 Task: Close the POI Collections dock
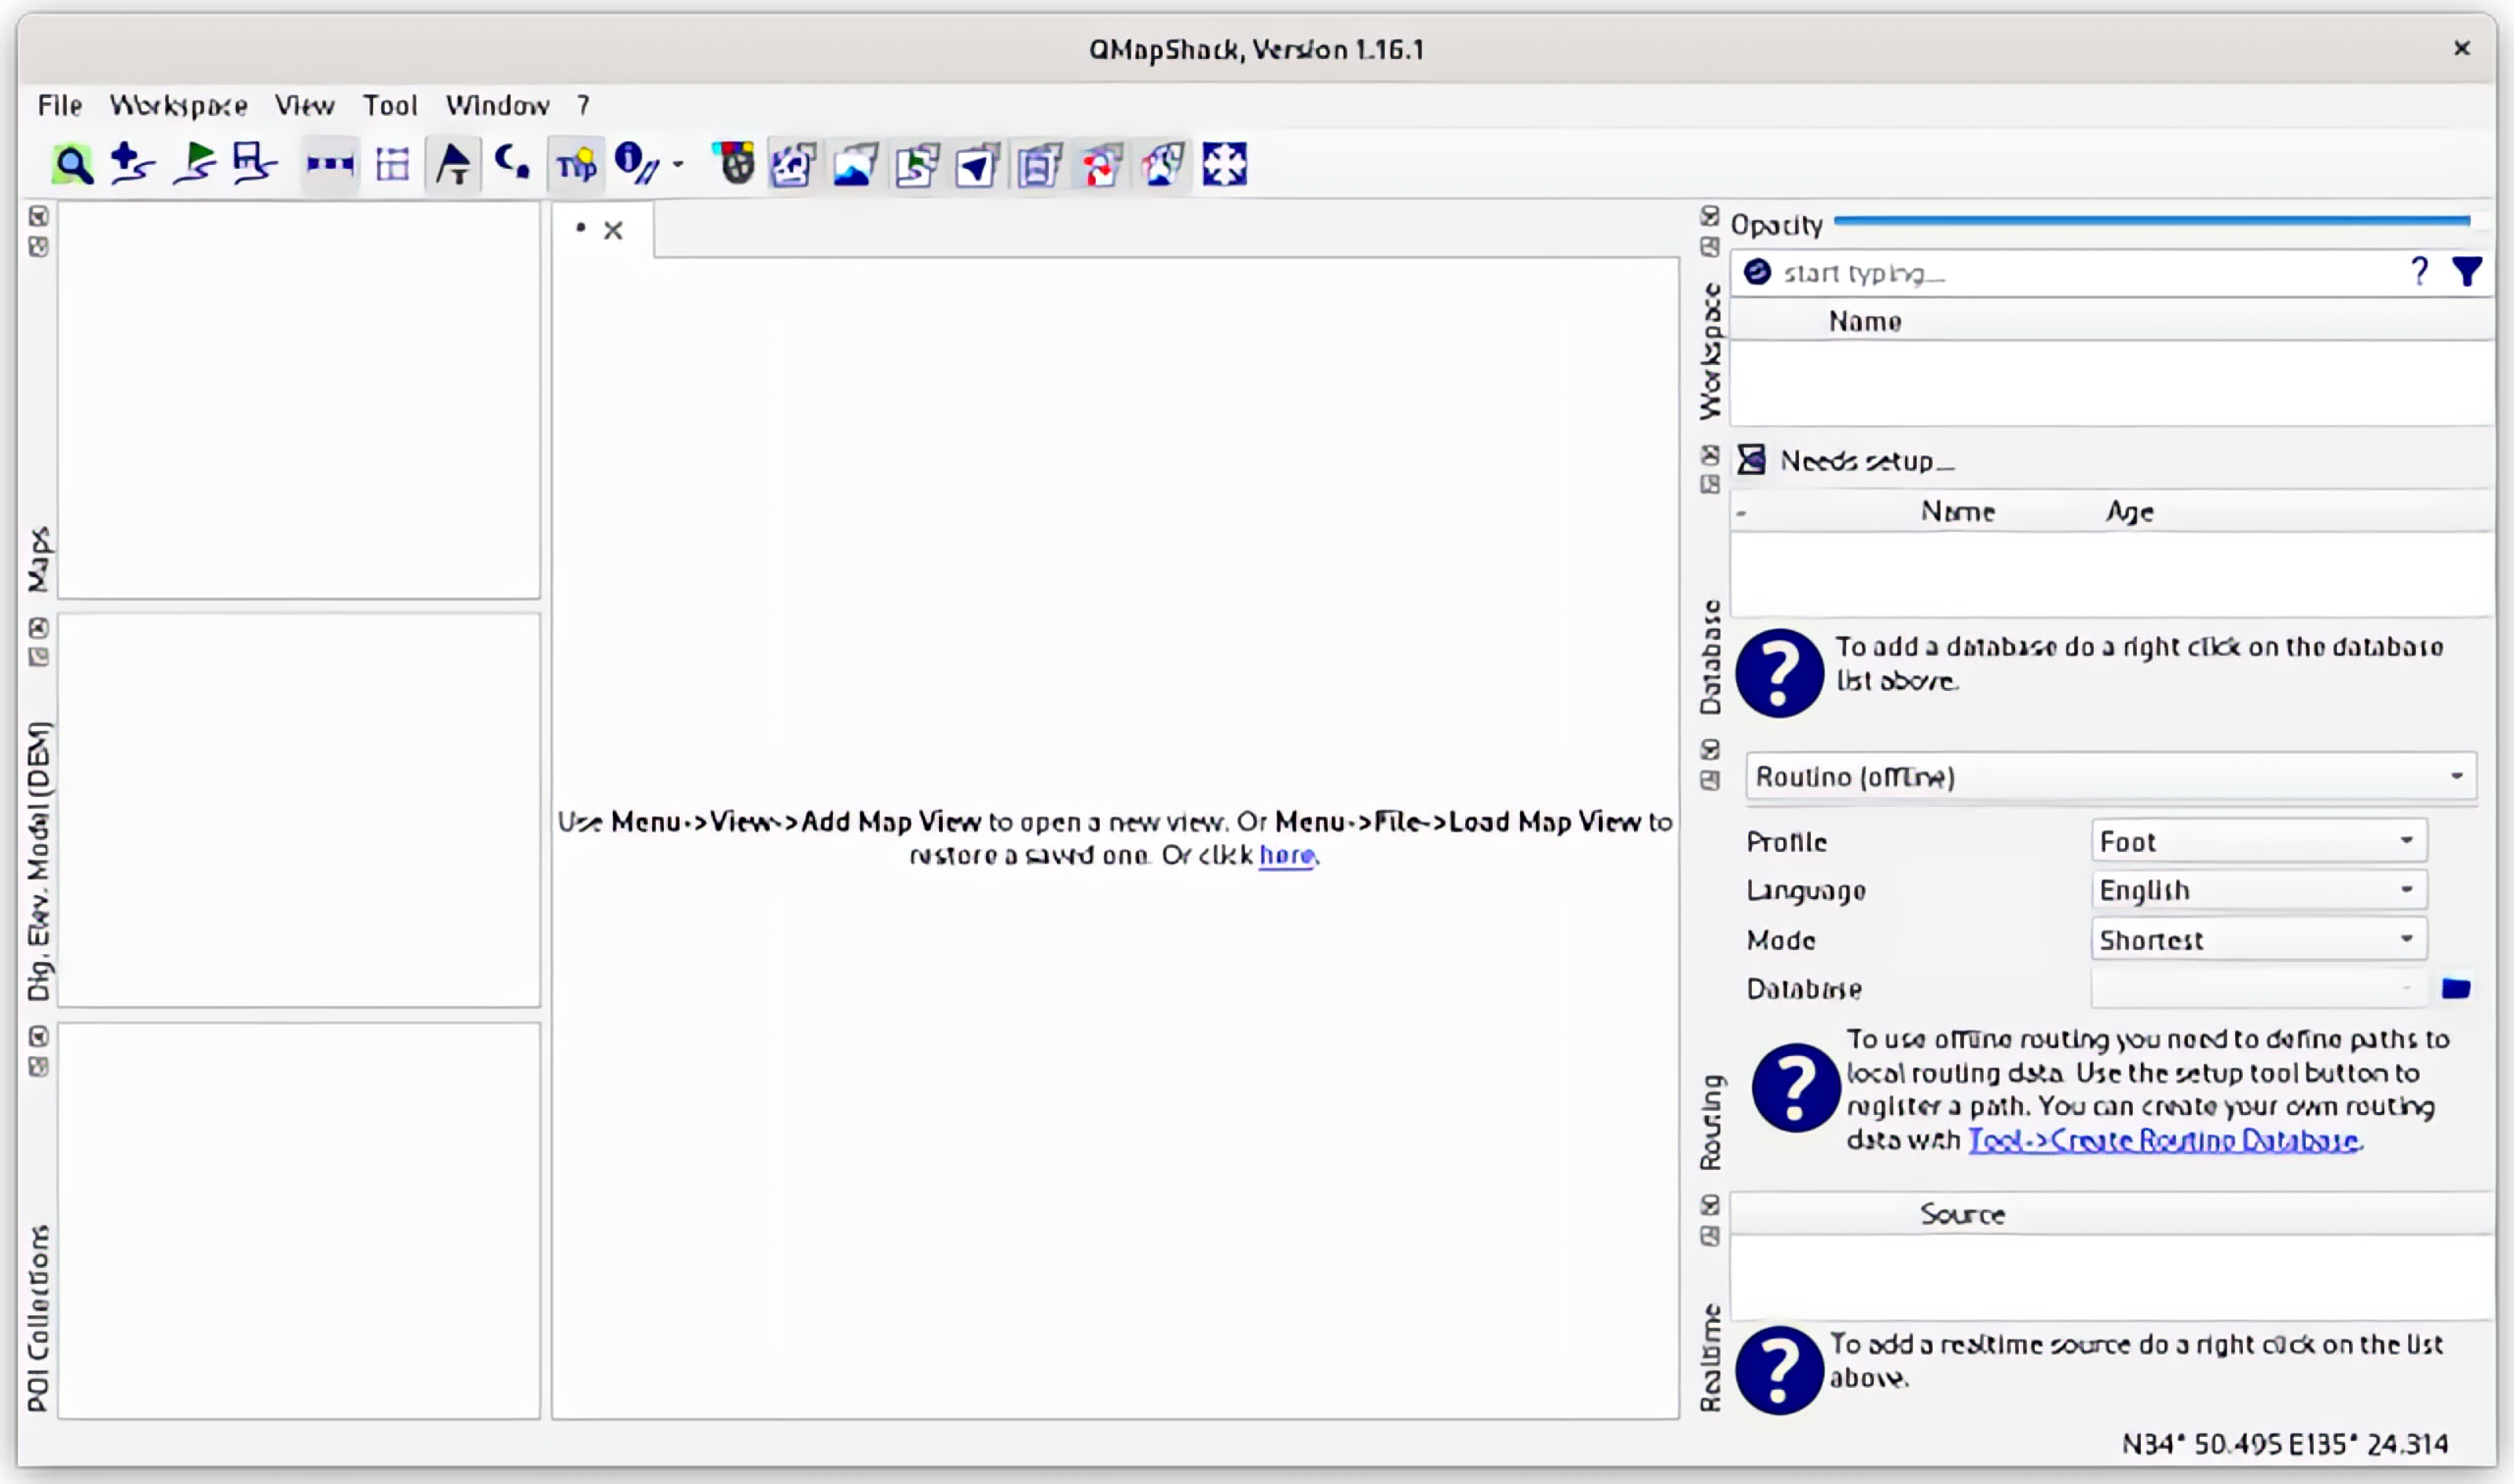coord(38,1036)
